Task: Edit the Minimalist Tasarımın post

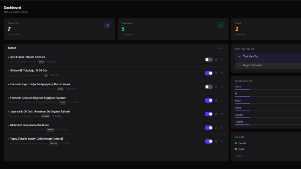Action: tap(216, 128)
